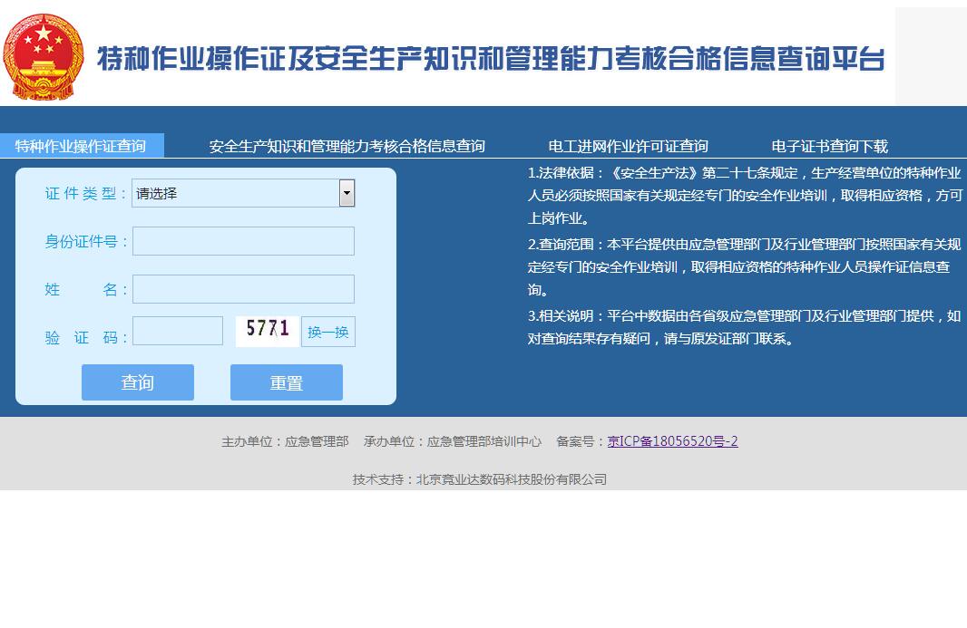The image size is (967, 628).
Task: Focus the 姓名 input field
Action: coord(243,289)
